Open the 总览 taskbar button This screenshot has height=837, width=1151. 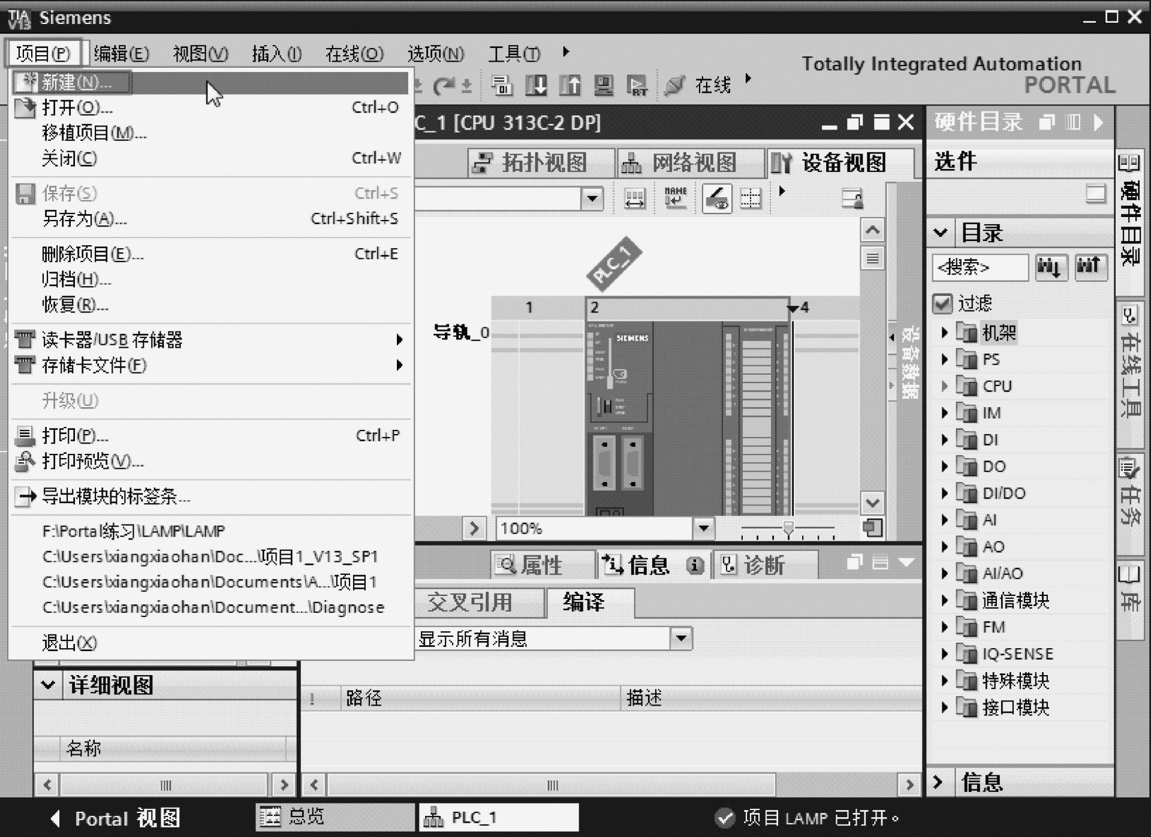point(335,817)
